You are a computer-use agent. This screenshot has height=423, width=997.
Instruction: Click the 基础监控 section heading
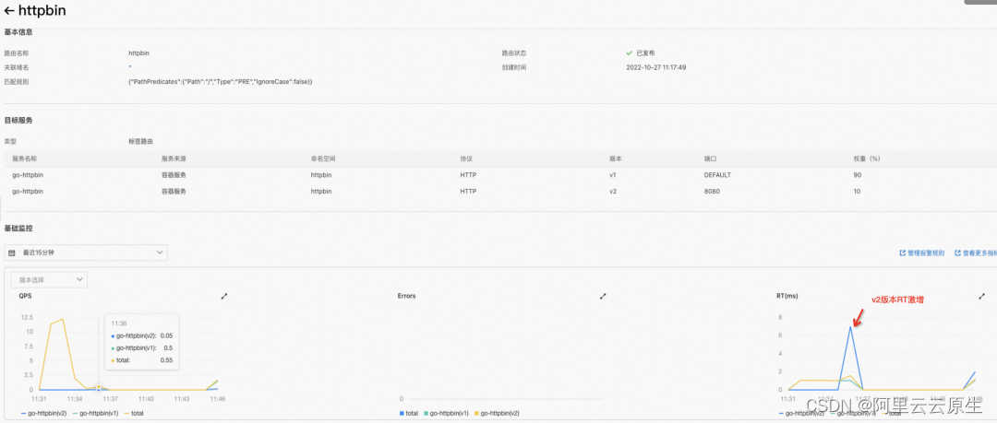(x=18, y=228)
